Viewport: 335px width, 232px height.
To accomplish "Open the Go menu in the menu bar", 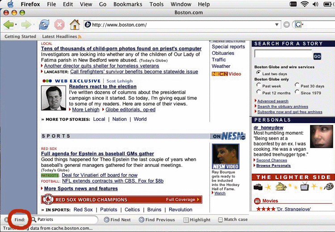I will pos(103,4).
